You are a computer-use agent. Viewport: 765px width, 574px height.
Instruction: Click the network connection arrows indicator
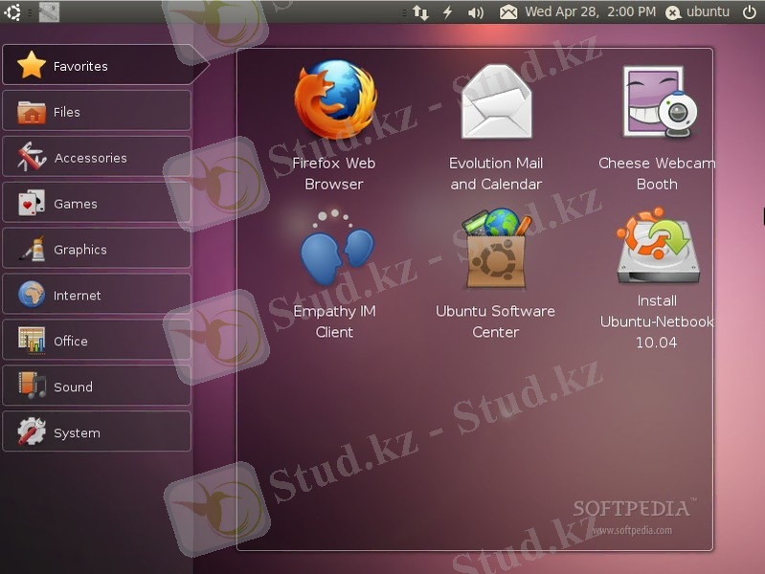tap(420, 12)
